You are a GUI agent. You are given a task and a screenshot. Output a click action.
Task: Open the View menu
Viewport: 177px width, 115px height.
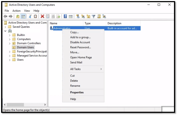(x=27, y=11)
